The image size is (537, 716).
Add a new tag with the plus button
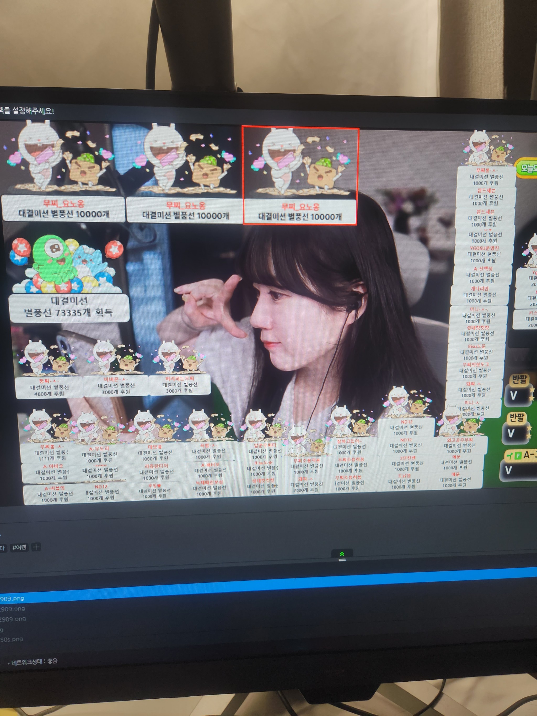(x=36, y=547)
